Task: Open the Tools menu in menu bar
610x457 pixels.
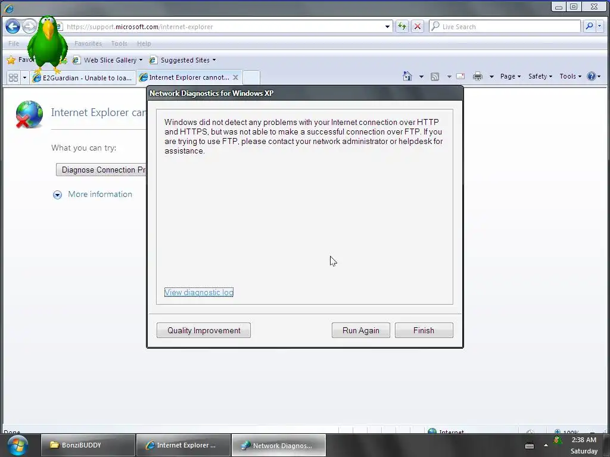Action: click(119, 43)
